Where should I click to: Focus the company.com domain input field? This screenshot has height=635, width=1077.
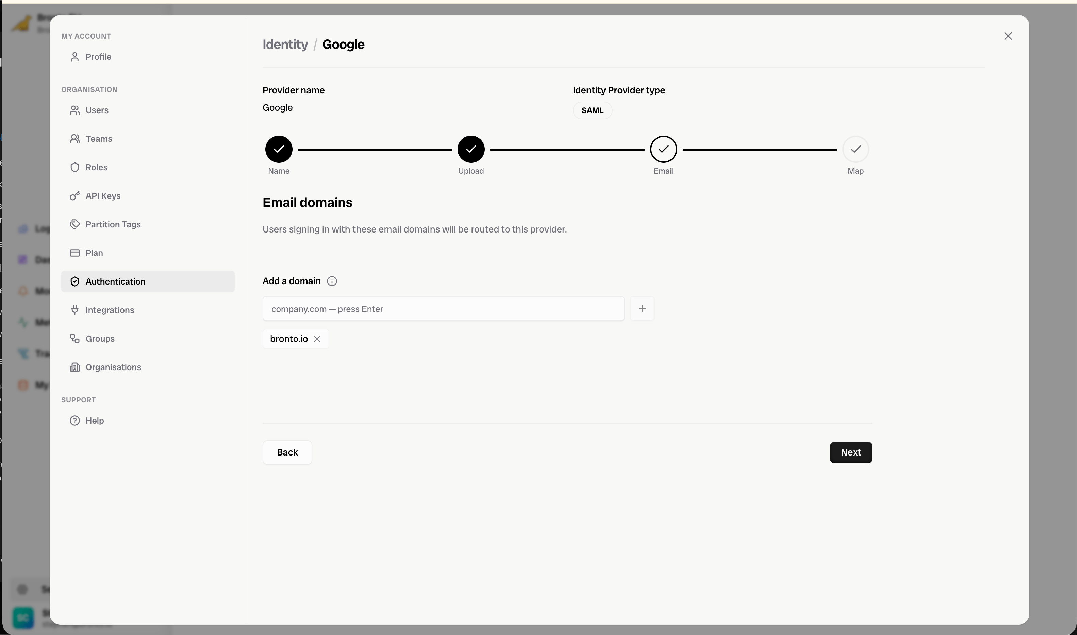coord(443,309)
